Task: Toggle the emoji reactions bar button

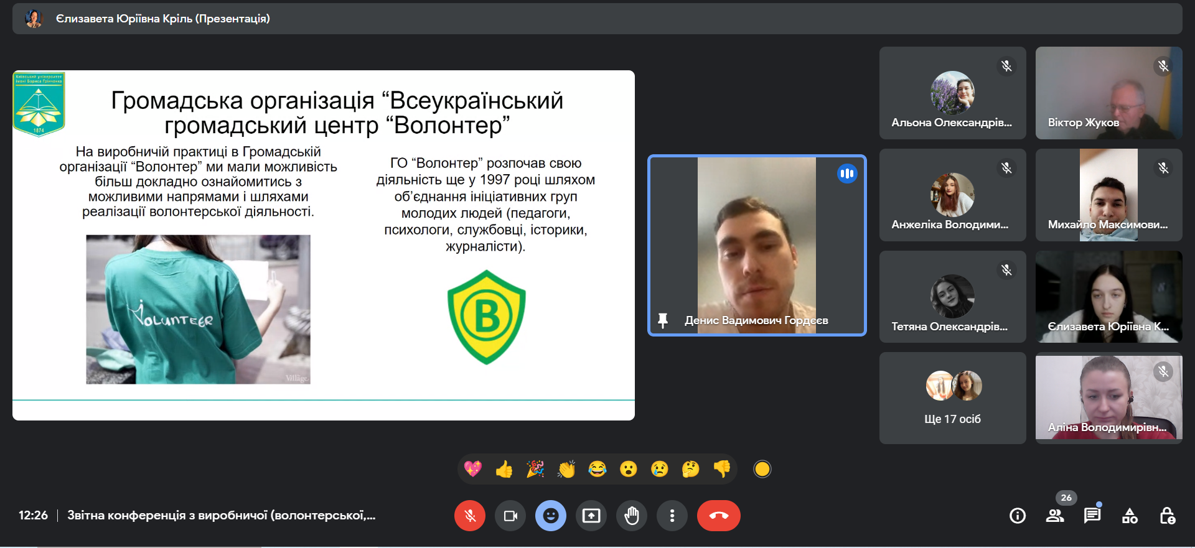Action: 551,516
